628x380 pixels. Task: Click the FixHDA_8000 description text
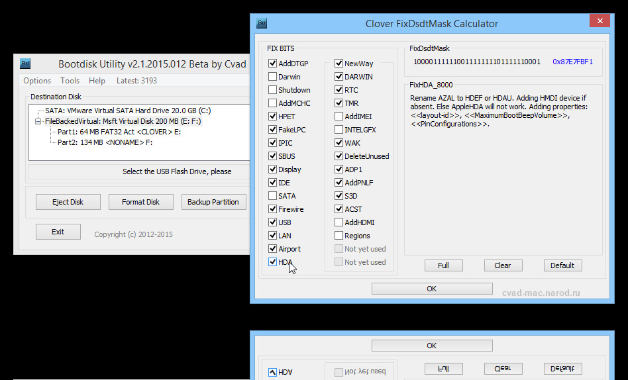click(499, 111)
